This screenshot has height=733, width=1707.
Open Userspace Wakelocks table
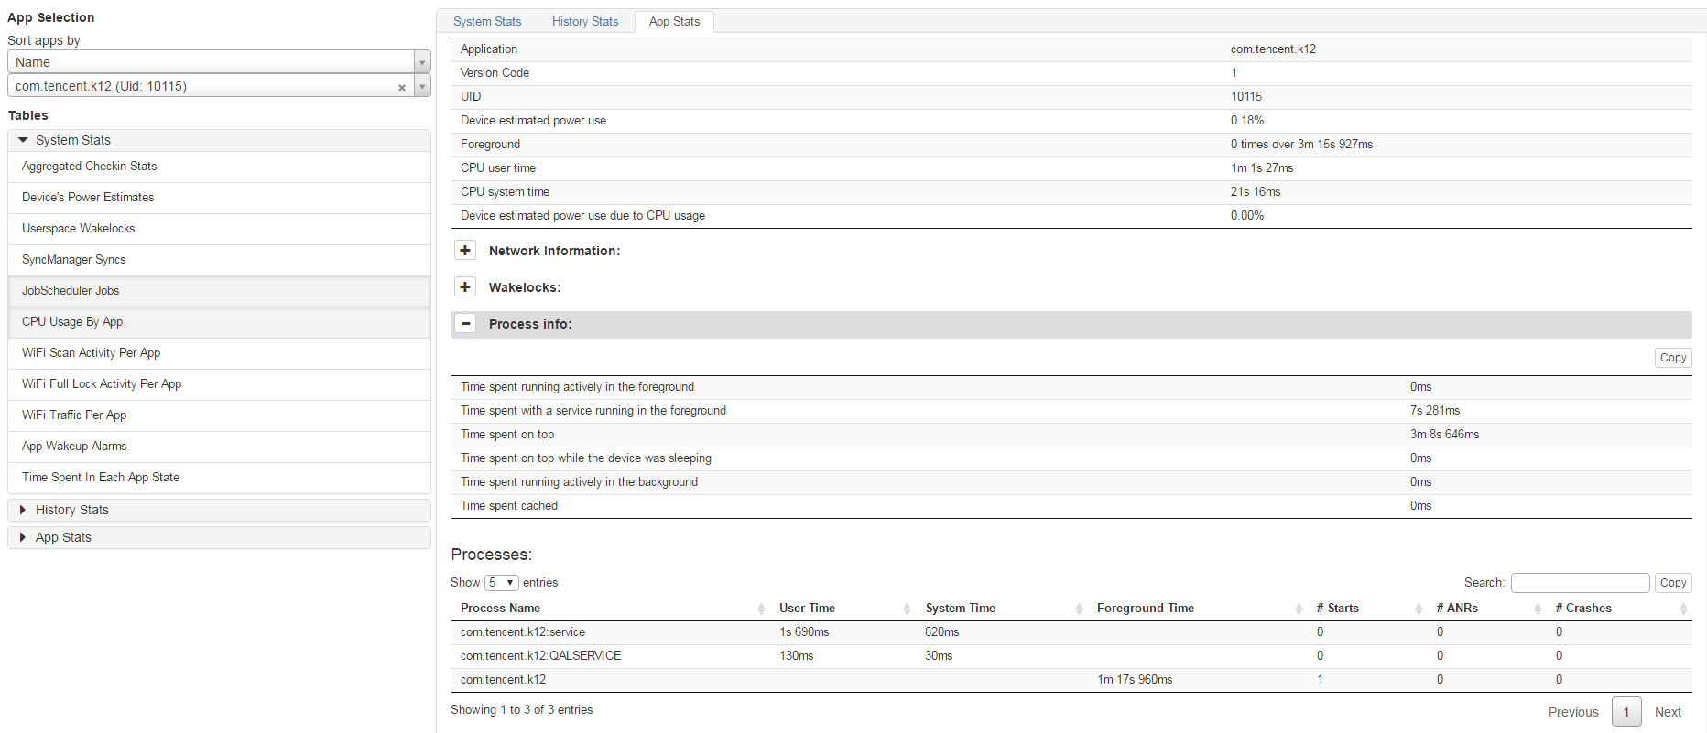click(x=219, y=229)
